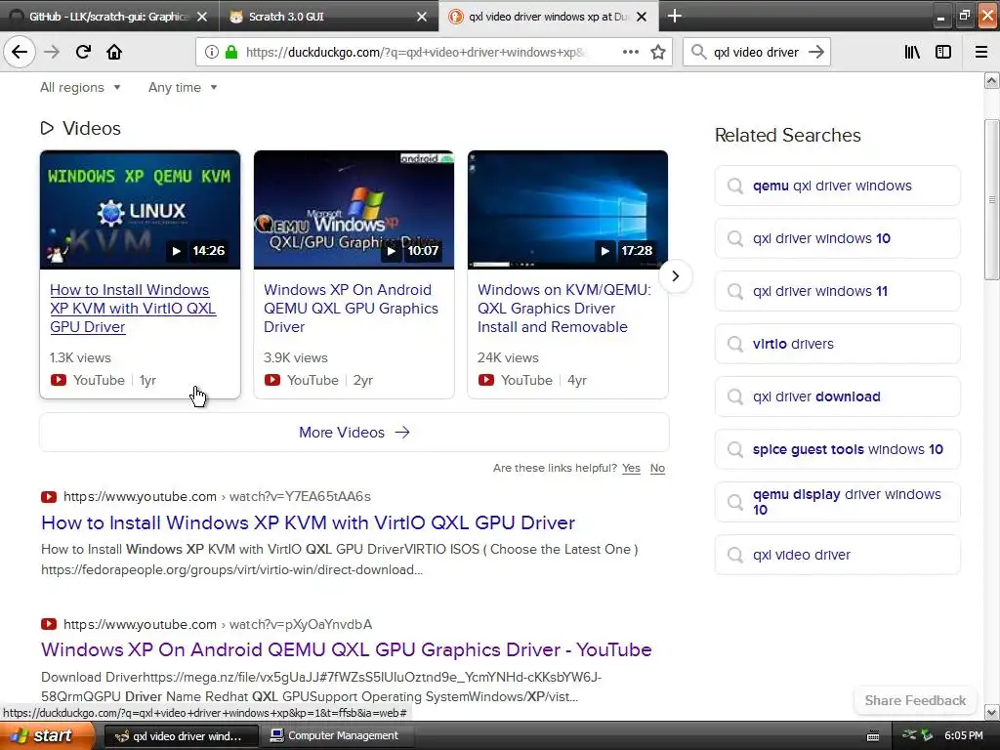Close the GitHub scratch-gui tab
The image size is (1000, 750).
pyautogui.click(x=202, y=17)
